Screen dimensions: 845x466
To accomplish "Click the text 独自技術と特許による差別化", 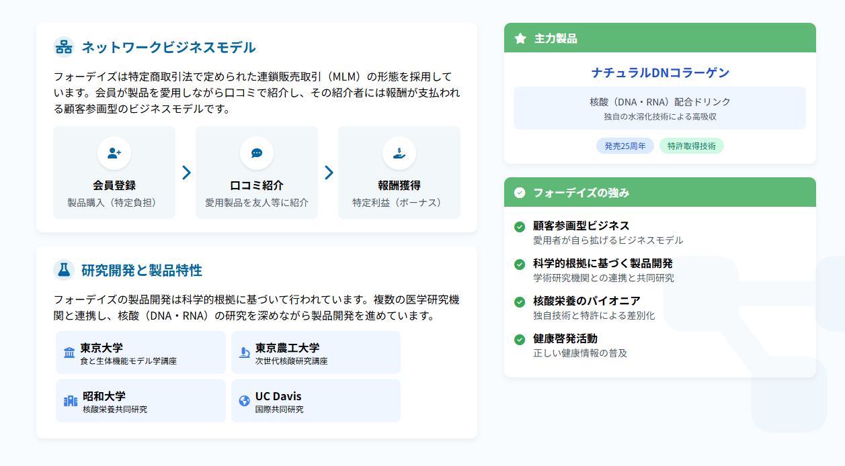I will [594, 316].
